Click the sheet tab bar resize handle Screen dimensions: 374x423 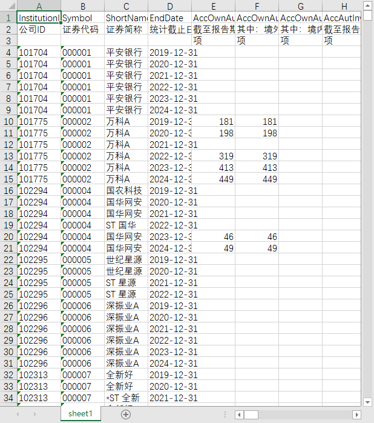(225, 415)
